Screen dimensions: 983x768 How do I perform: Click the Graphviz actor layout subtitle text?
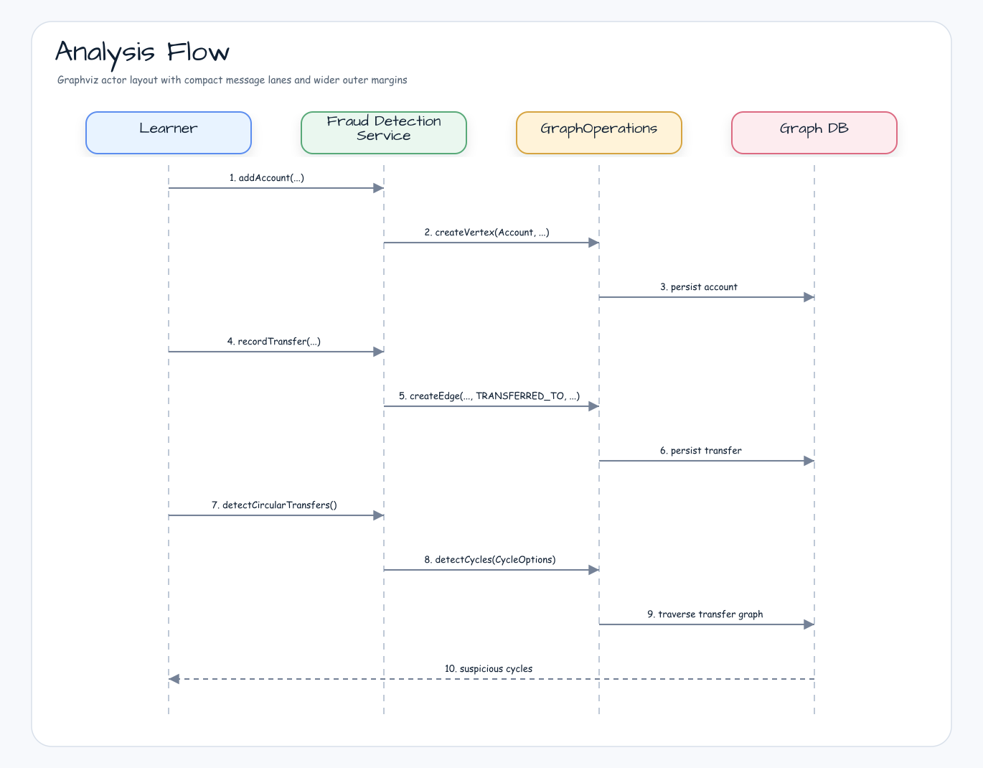(x=232, y=80)
